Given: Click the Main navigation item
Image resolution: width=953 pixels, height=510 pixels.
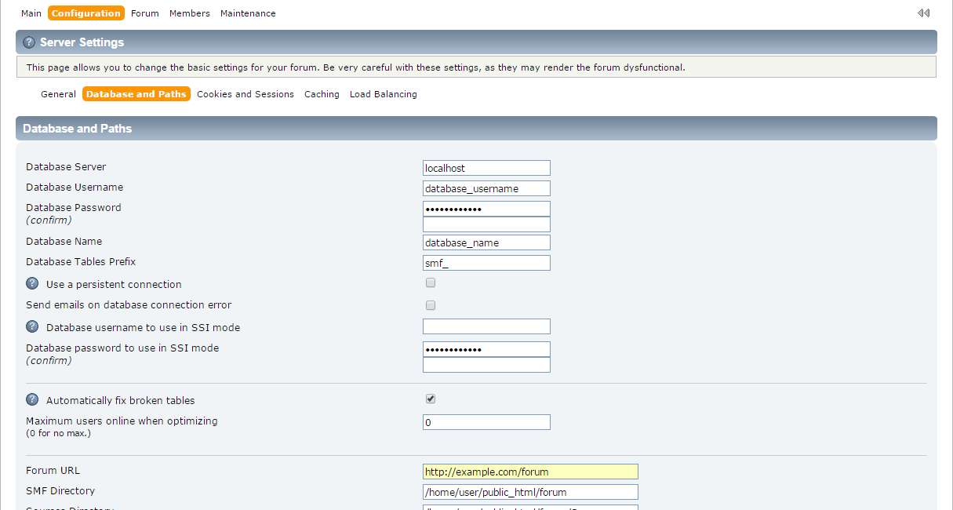Looking at the screenshot, I should (x=31, y=13).
